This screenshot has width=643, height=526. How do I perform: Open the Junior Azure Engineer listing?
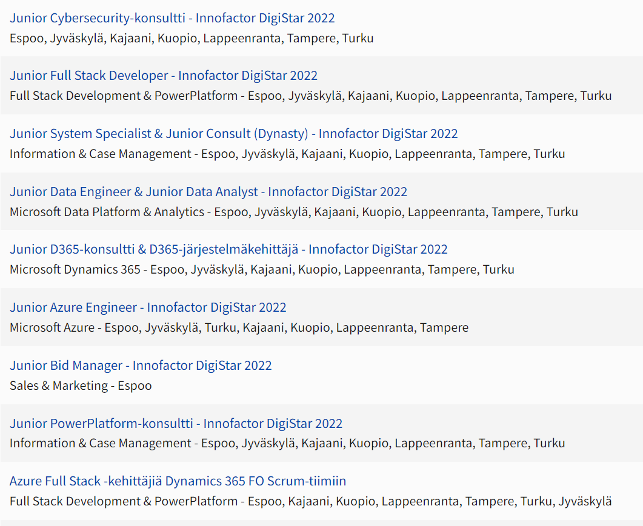148,307
